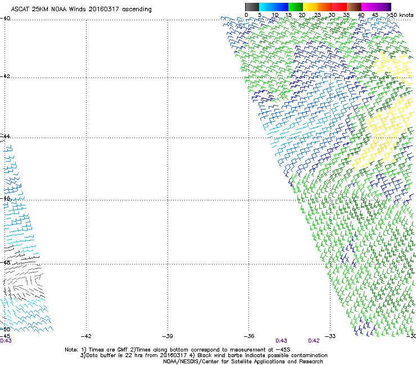The image size is (416, 365).
Task: Select the '-33' longitude label
Action: pyautogui.click(x=331, y=336)
